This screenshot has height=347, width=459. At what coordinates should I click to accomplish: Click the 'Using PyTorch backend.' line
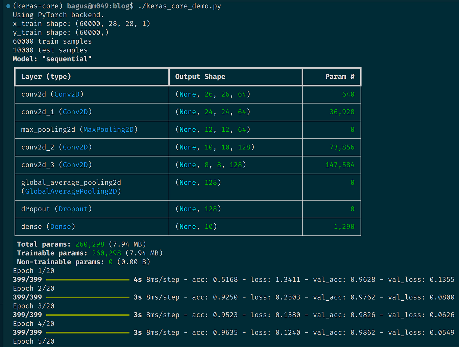tap(58, 15)
